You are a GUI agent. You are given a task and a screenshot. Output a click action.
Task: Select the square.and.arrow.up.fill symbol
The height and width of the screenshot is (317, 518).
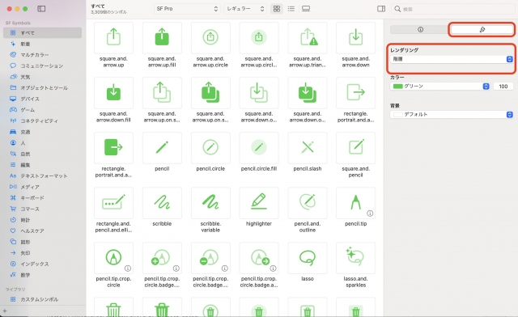pyautogui.click(x=162, y=38)
